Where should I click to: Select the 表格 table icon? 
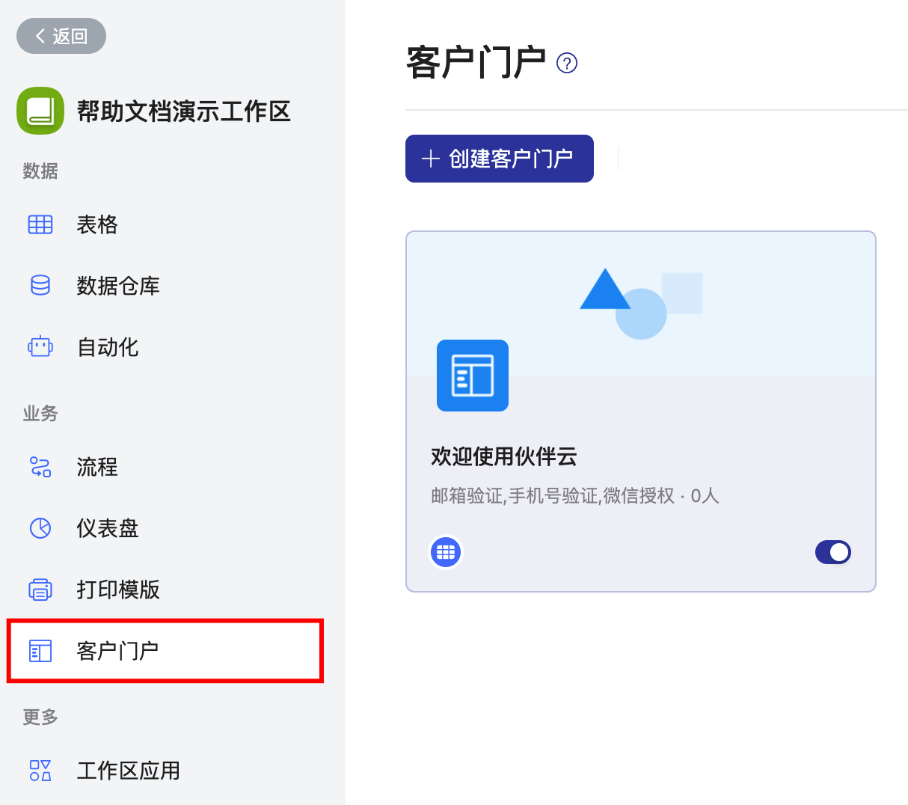pyautogui.click(x=40, y=224)
